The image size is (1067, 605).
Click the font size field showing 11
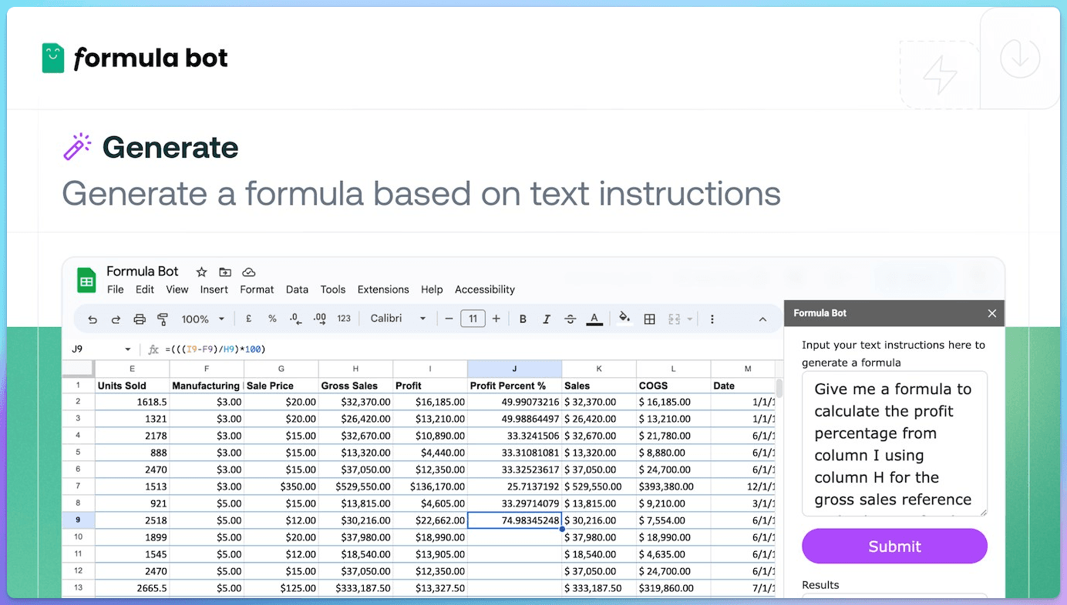point(473,319)
